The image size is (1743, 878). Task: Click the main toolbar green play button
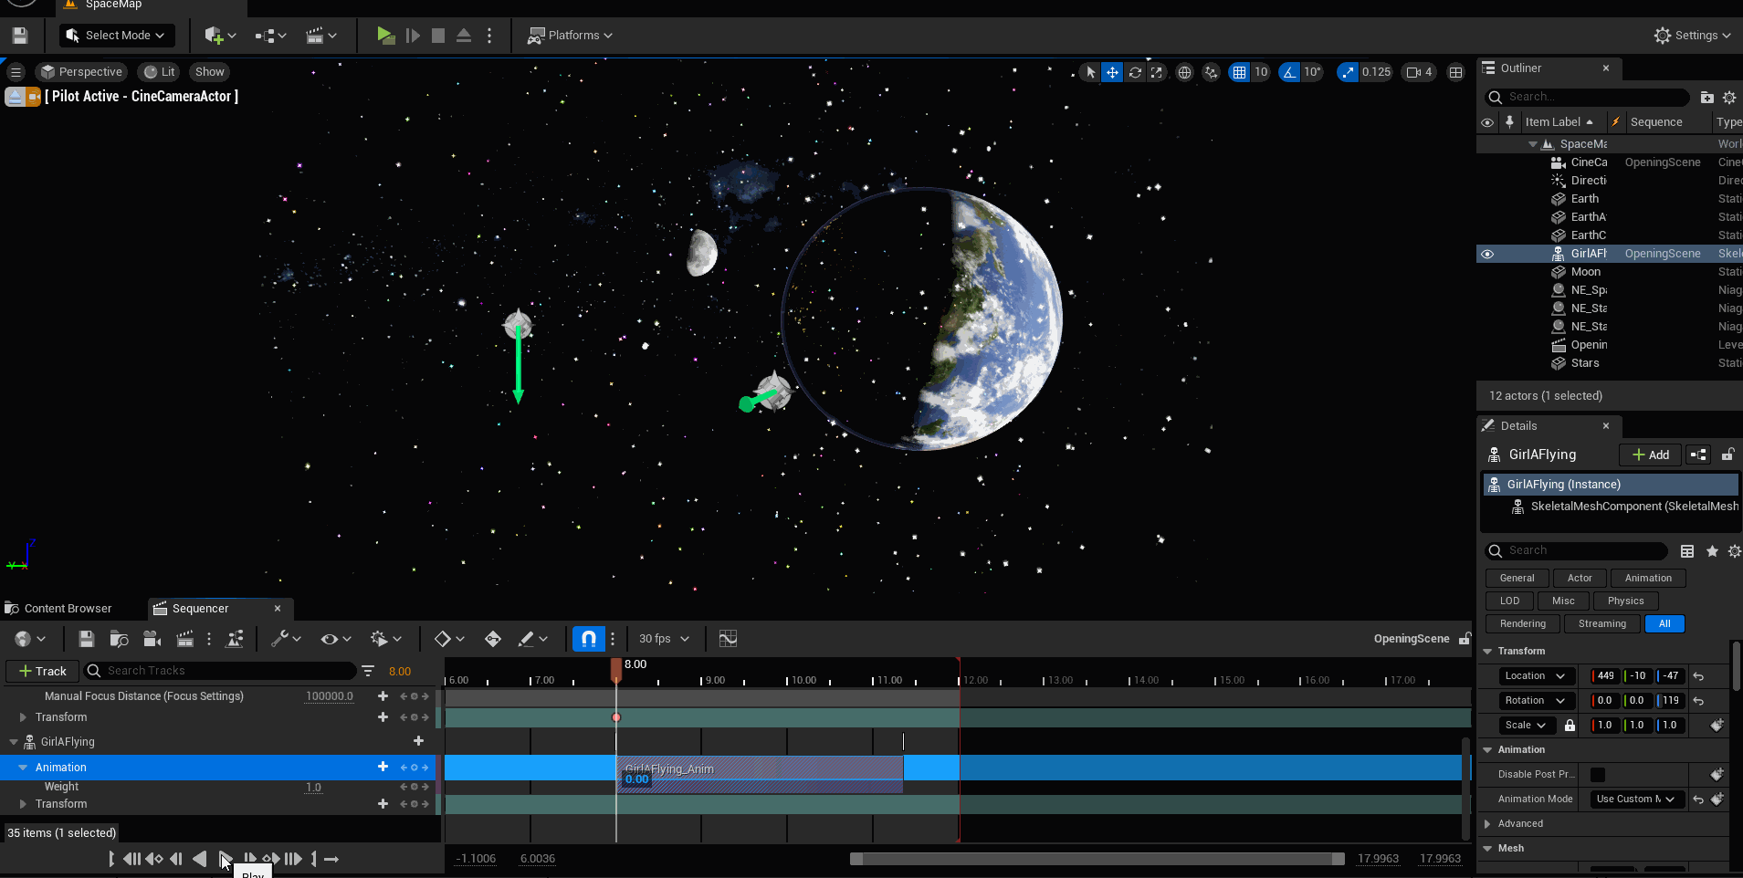pyautogui.click(x=385, y=36)
